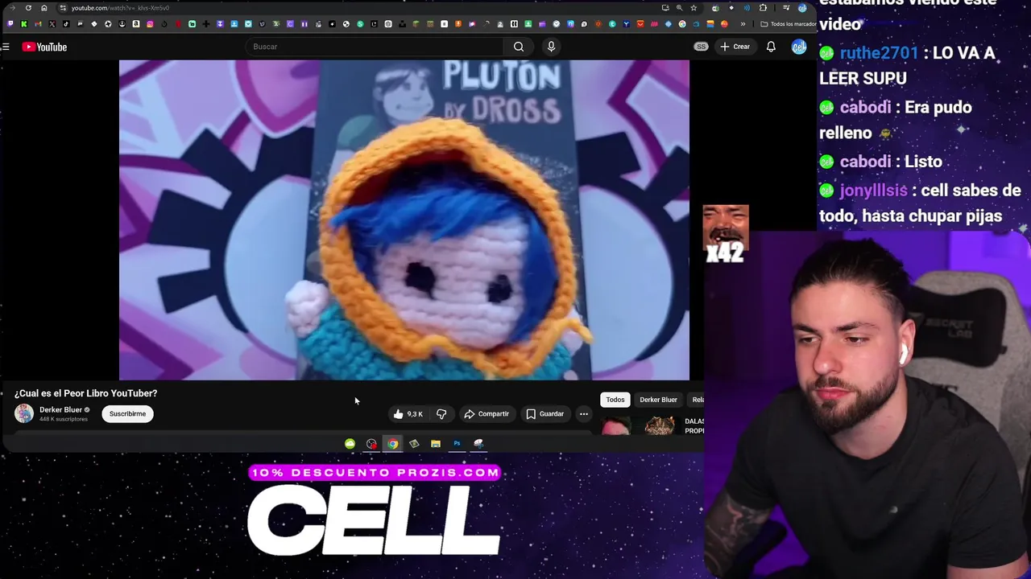1031x579 pixels.
Task: Open the green round app in the dock
Action: coord(350,444)
